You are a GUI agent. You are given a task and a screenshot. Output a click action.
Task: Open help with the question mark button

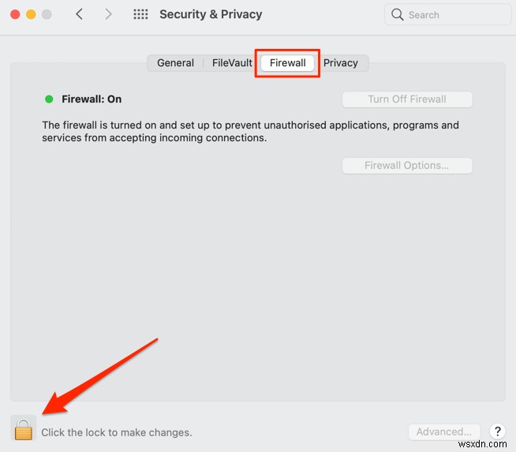(x=497, y=431)
